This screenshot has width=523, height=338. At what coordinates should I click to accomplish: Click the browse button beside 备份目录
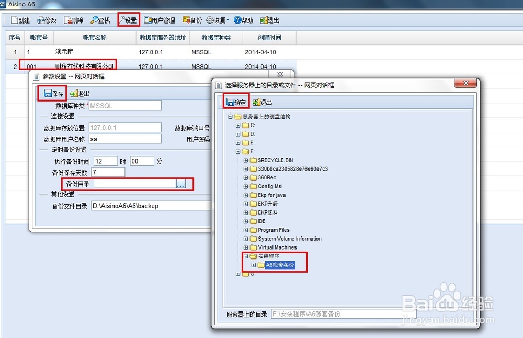[181, 184]
